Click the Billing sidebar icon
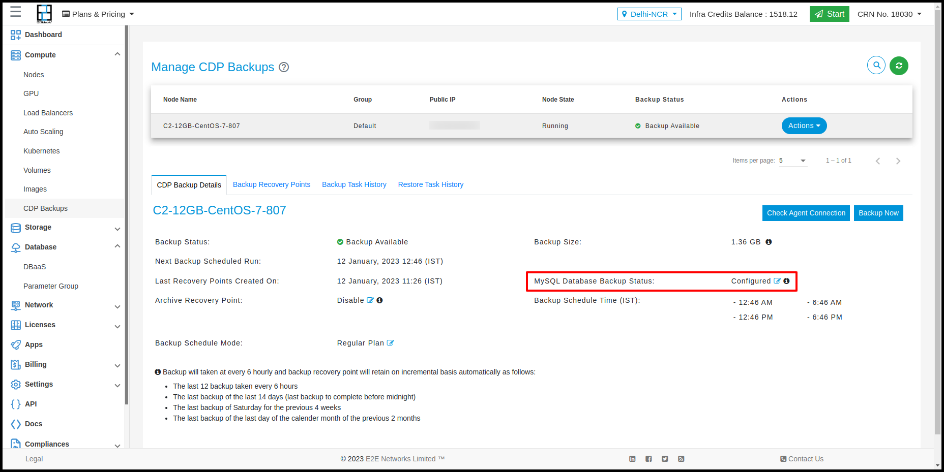This screenshot has height=472, width=944. pyautogui.click(x=16, y=364)
